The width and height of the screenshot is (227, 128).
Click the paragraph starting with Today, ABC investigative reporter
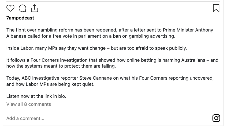tap(107, 81)
